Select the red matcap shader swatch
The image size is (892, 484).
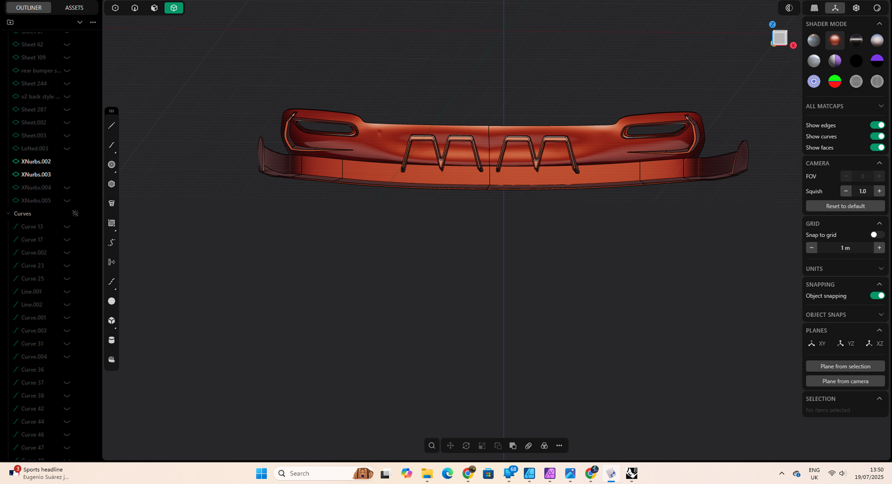point(835,39)
